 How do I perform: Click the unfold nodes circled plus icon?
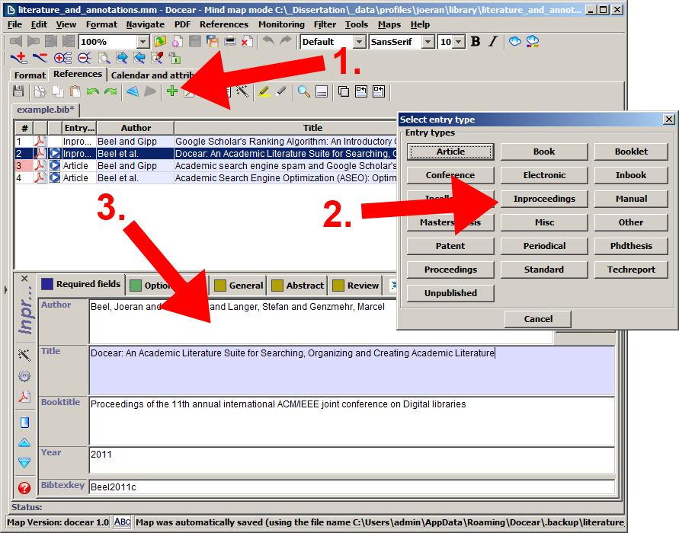(x=62, y=58)
